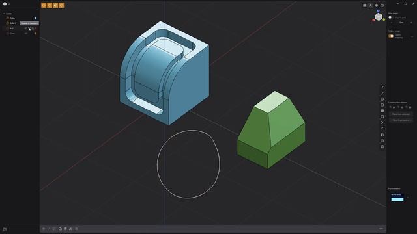Click the grid size value field

(401, 23)
